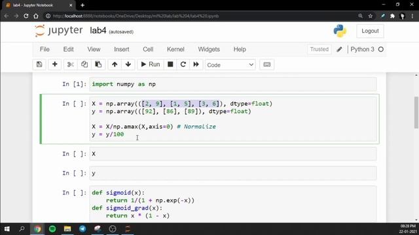Image resolution: width=419 pixels, height=235 pixels.
Task: Select the cell containing only X
Action: 233,154
